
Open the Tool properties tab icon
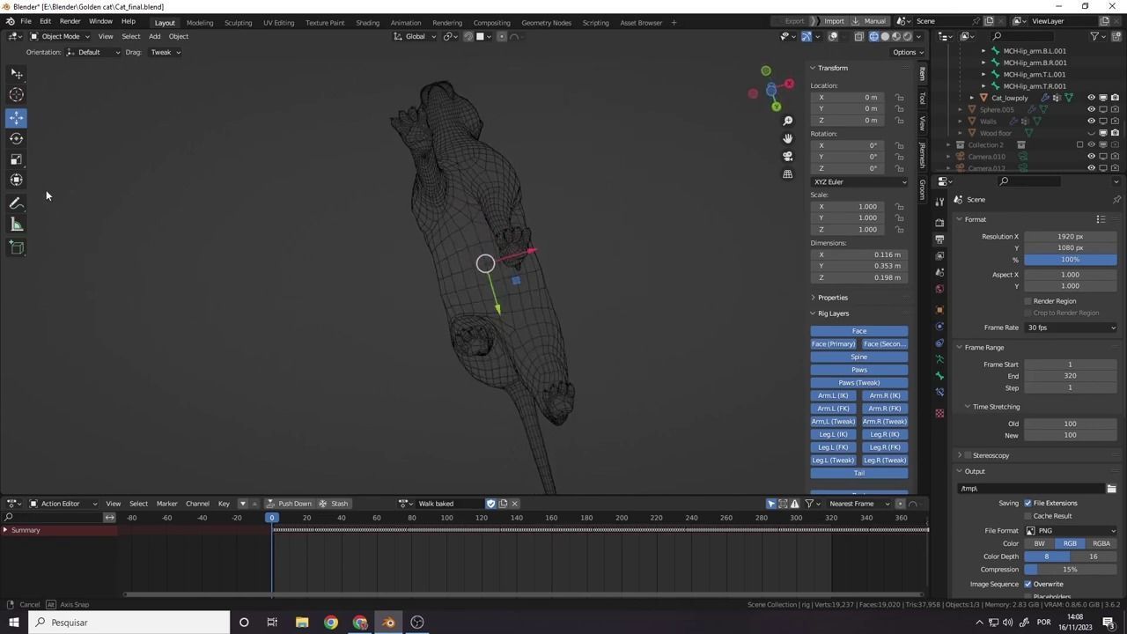point(939,202)
